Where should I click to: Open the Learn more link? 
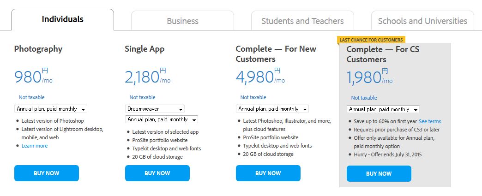tap(35, 146)
